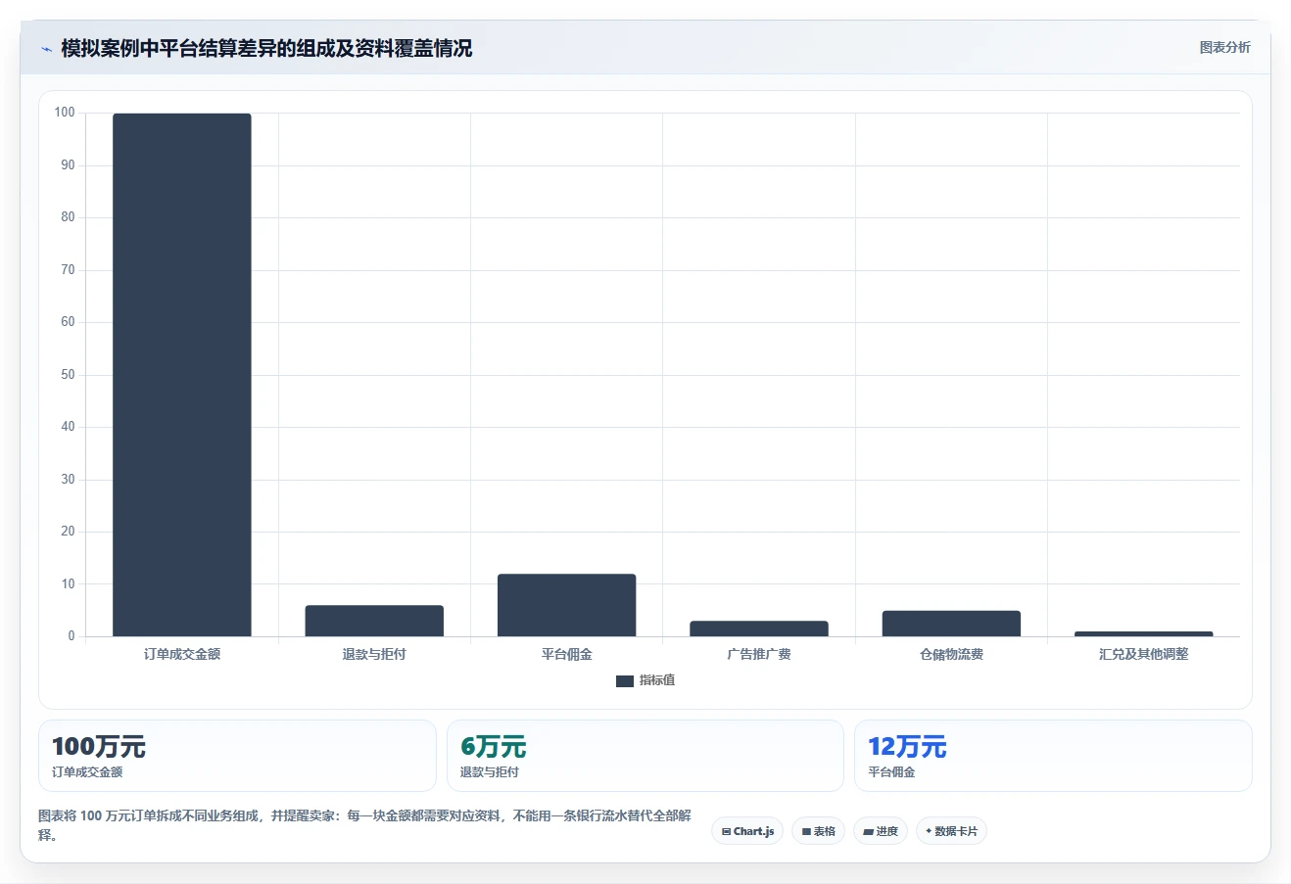The height and width of the screenshot is (884, 1291).
Task: Select the 仓储物流费 bar in chart
Action: (x=951, y=624)
